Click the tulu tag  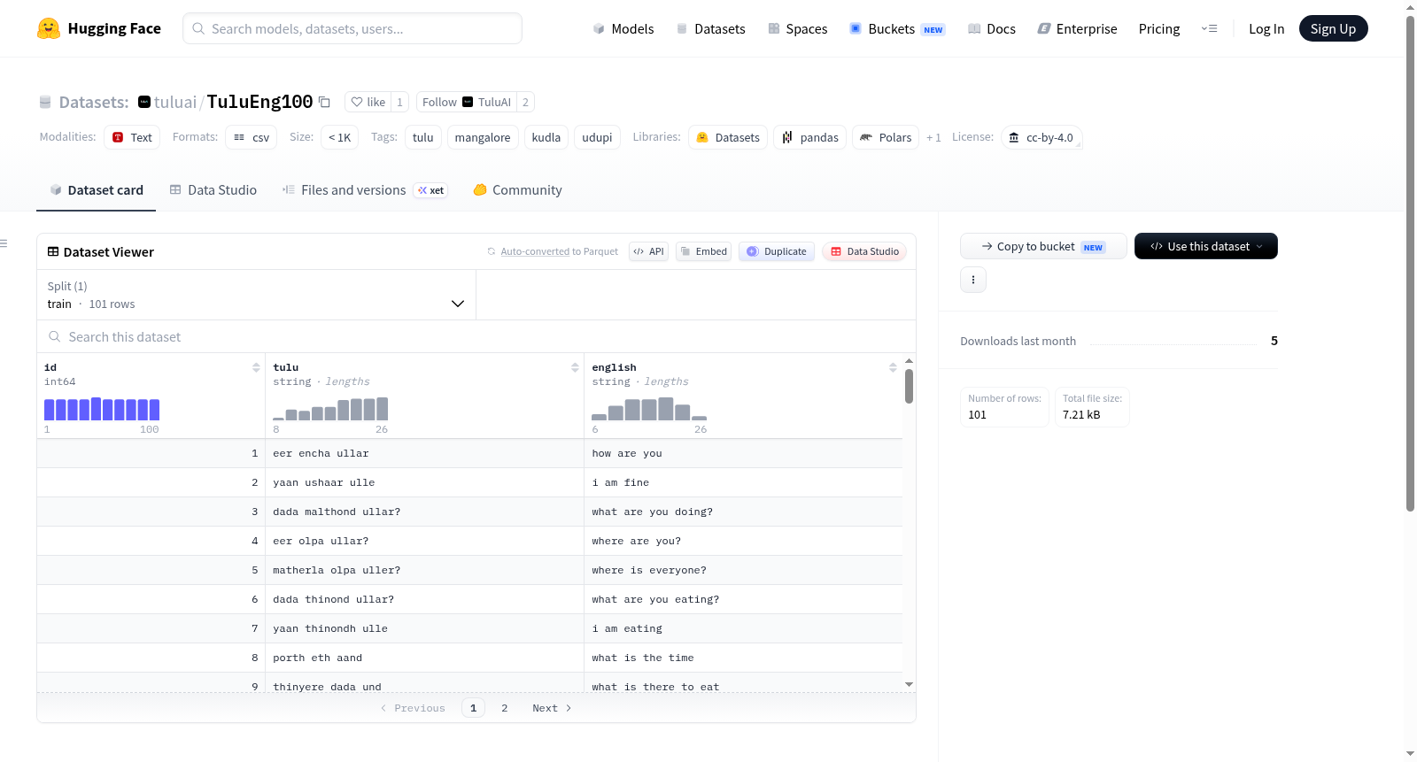[423, 137]
